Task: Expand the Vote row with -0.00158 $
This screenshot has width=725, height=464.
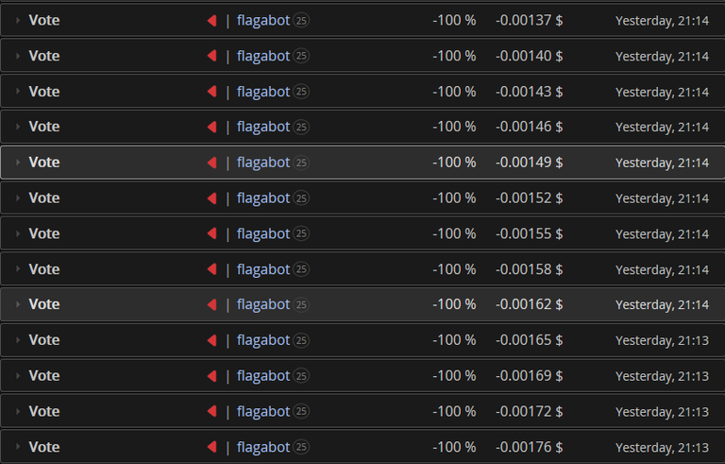Action: pyautogui.click(x=18, y=268)
